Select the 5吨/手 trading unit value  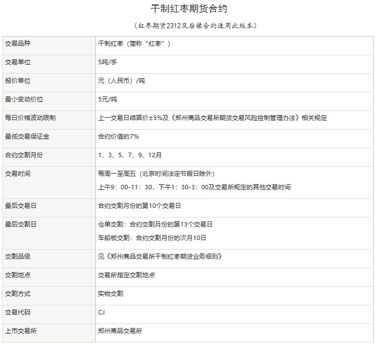(107, 62)
